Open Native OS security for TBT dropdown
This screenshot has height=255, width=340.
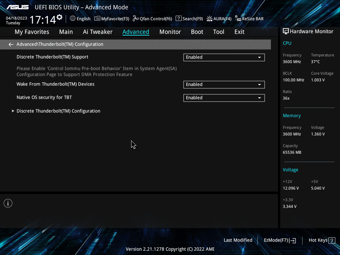(x=224, y=98)
